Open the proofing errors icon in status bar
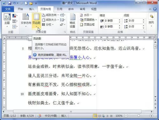 pos(39,116)
